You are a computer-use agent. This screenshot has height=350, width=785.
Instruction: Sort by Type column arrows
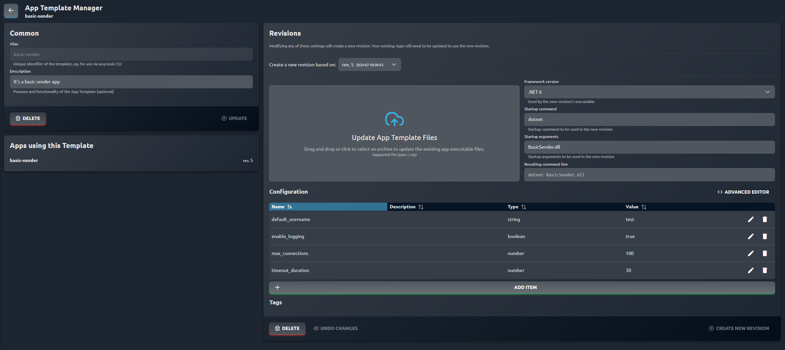point(524,207)
